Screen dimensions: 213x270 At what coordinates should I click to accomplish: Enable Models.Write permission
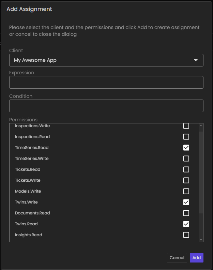tap(186, 191)
